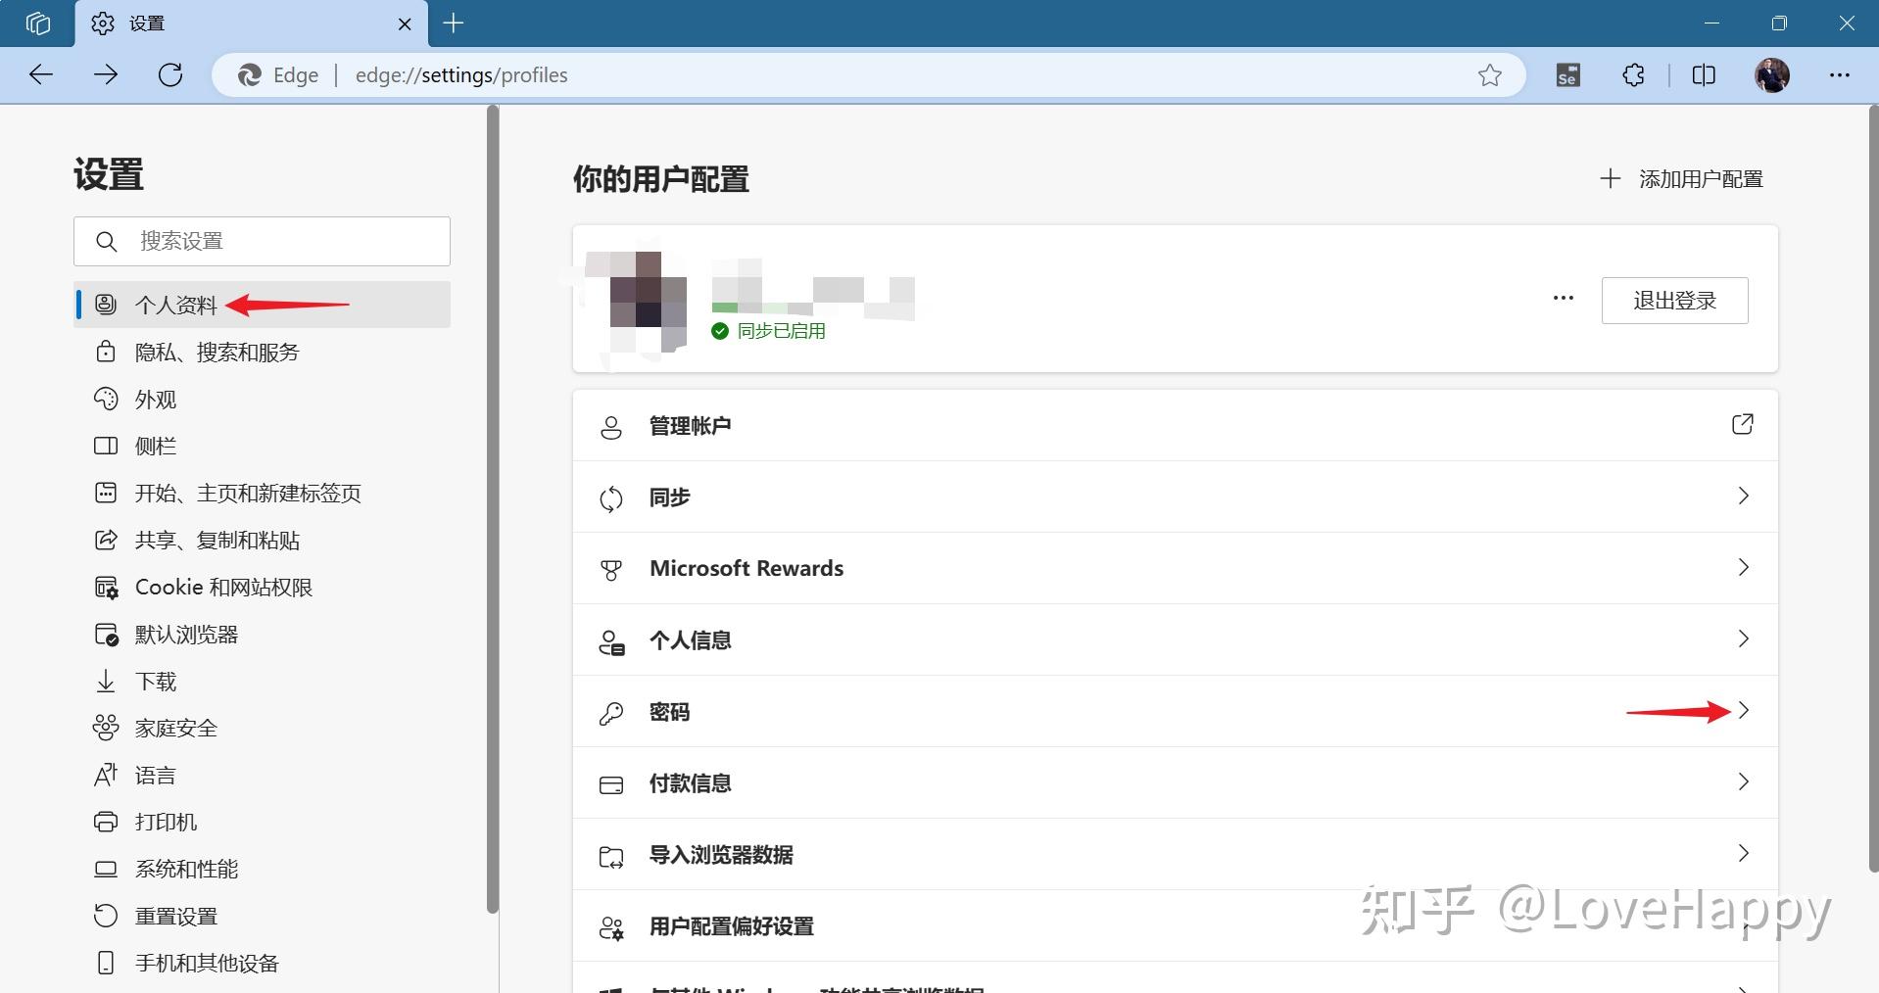Open 导入浏览器数据 row
The width and height of the screenshot is (1879, 993).
(1175, 855)
